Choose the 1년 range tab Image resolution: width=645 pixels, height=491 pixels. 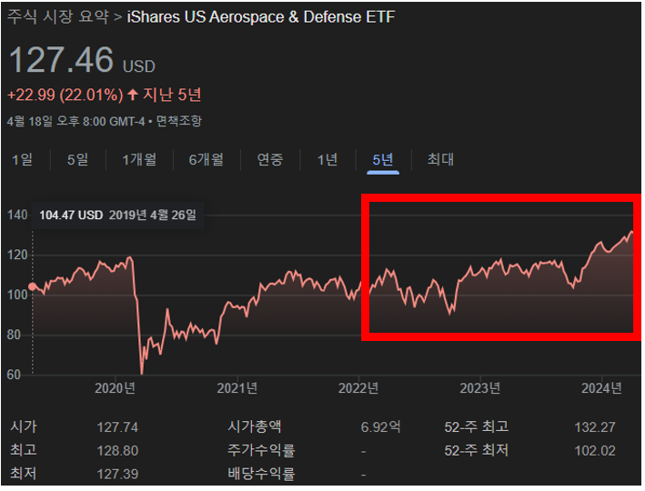(x=328, y=159)
